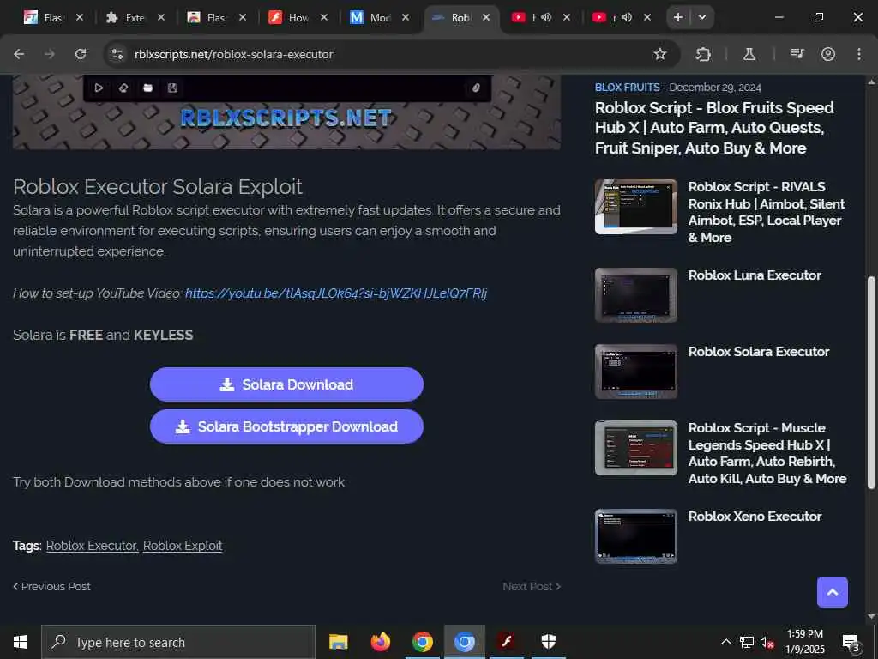Expand the tab search dropdown arrow
This screenshot has width=878, height=659.
(702, 17)
